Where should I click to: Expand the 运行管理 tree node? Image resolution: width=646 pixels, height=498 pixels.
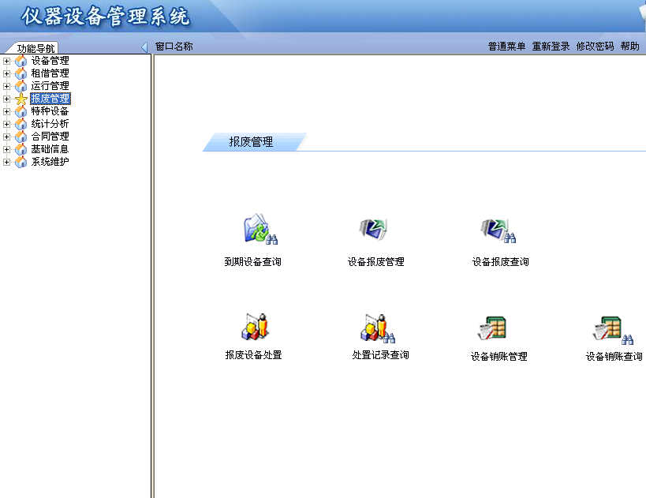point(6,86)
